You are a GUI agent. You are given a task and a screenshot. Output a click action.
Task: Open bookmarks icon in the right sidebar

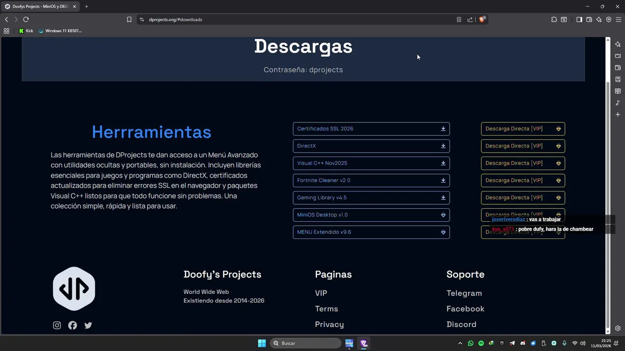[618, 79]
